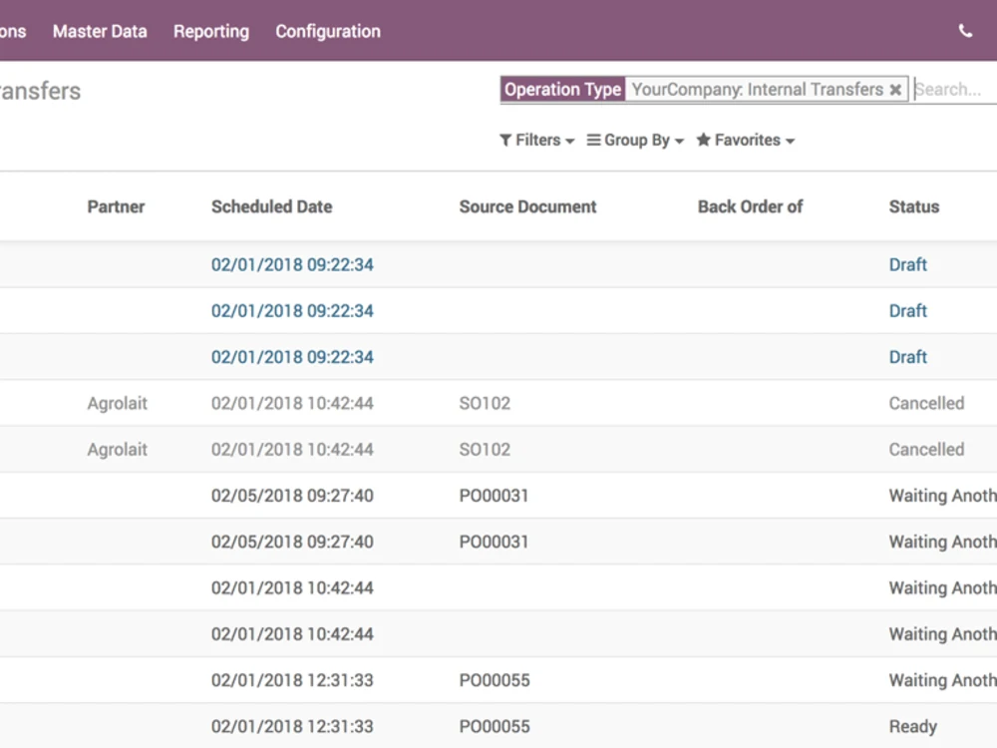Click first 02/01/2018 10:42:44 Waiting row date
This screenshot has height=748, width=997.
tap(292, 588)
